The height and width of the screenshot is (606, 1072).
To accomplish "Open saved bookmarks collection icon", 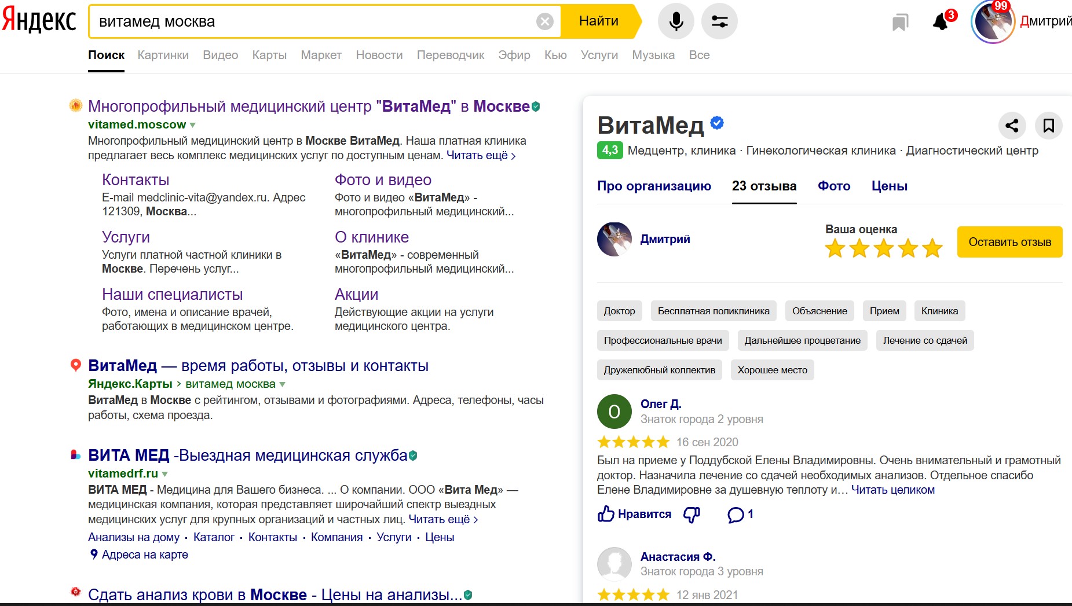I will tap(900, 22).
